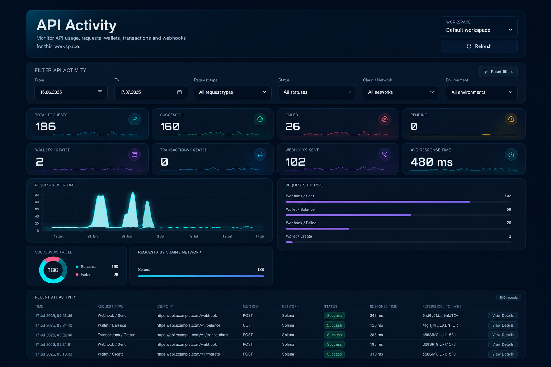The height and width of the screenshot is (367, 551).
Task: Click the Method column header
Action: (x=250, y=306)
